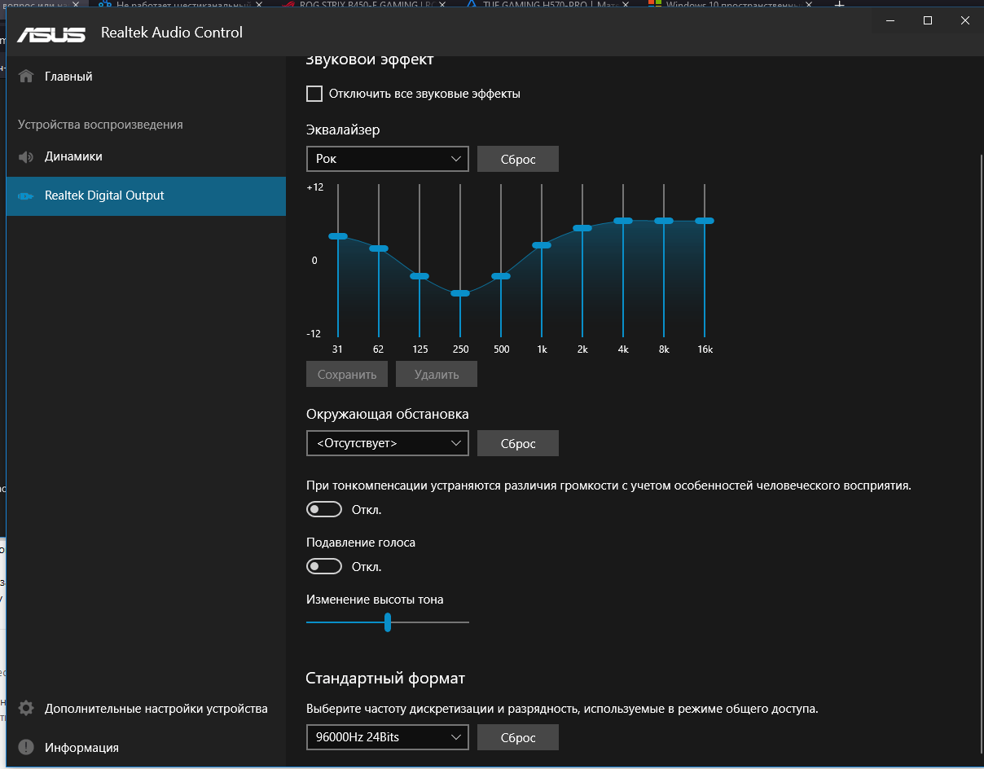Click the Realtek Audio Control title text
This screenshot has height=769, width=984.
(x=172, y=33)
